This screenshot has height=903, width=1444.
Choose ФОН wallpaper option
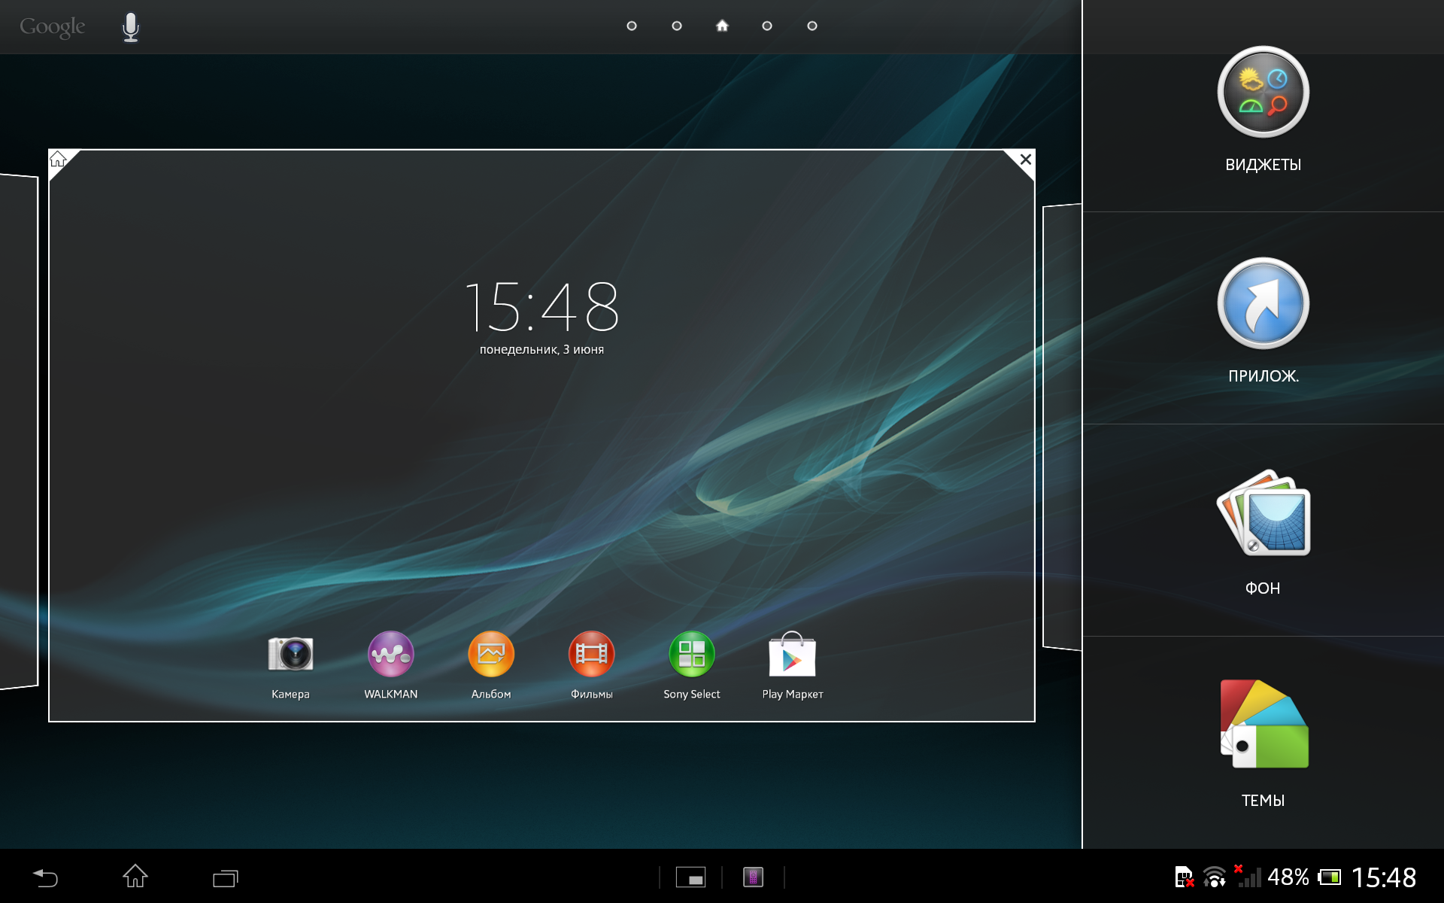coord(1263,533)
